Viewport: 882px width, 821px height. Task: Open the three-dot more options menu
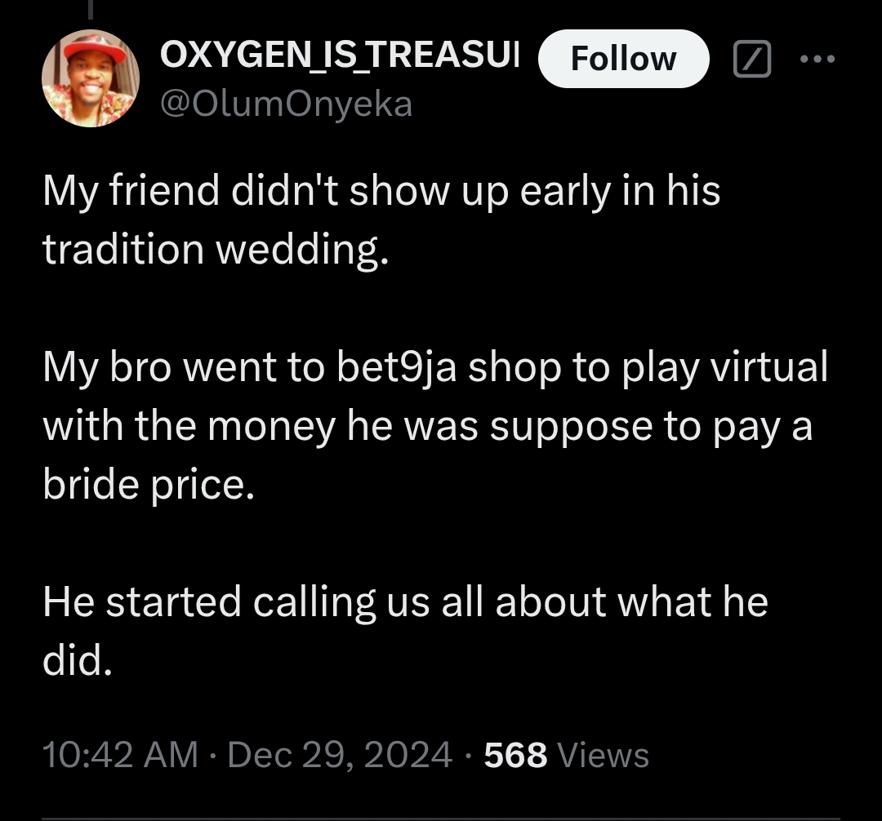pyautogui.click(x=817, y=59)
